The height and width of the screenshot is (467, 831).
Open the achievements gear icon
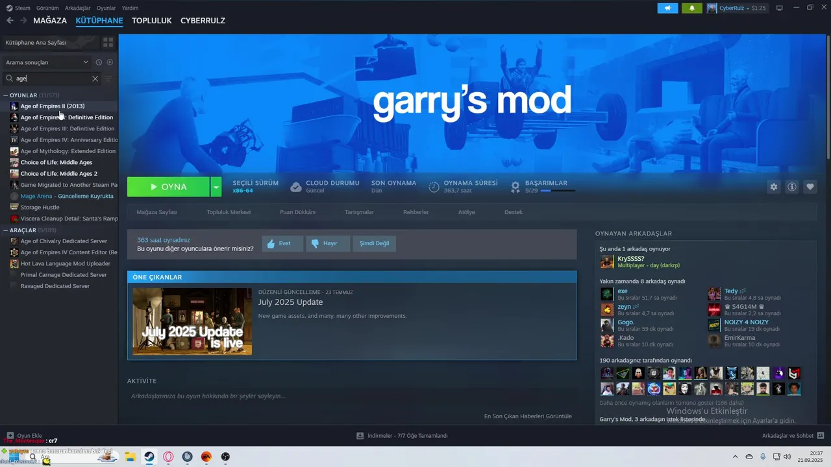coord(515,187)
